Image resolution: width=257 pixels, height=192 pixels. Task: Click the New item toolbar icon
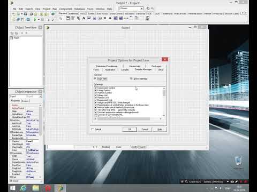[x=14, y=14]
